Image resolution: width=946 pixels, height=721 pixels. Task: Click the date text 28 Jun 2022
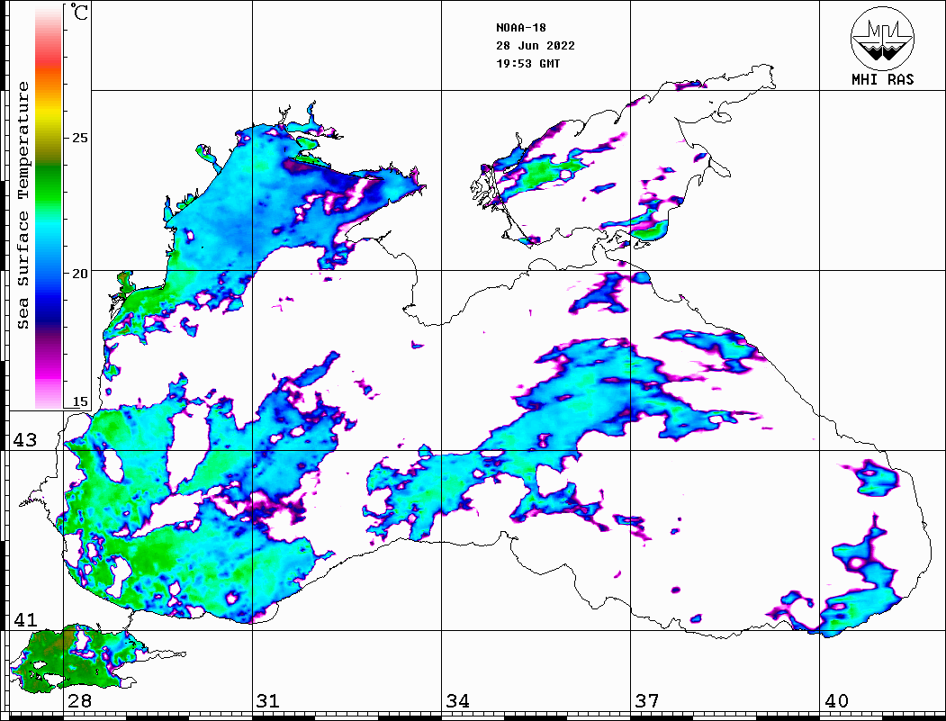pyautogui.click(x=536, y=46)
